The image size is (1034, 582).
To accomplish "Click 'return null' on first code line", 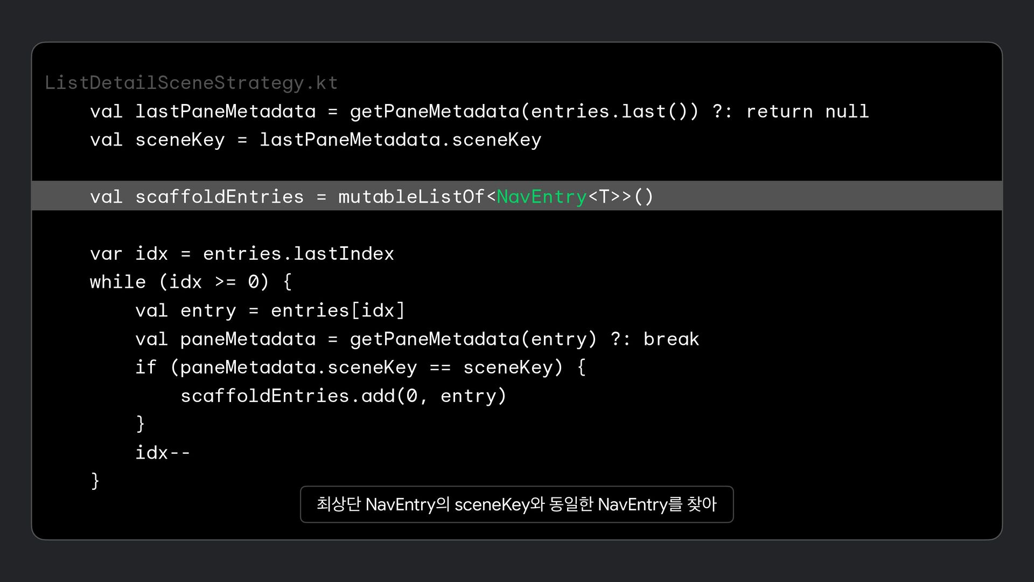I will pos(807,112).
